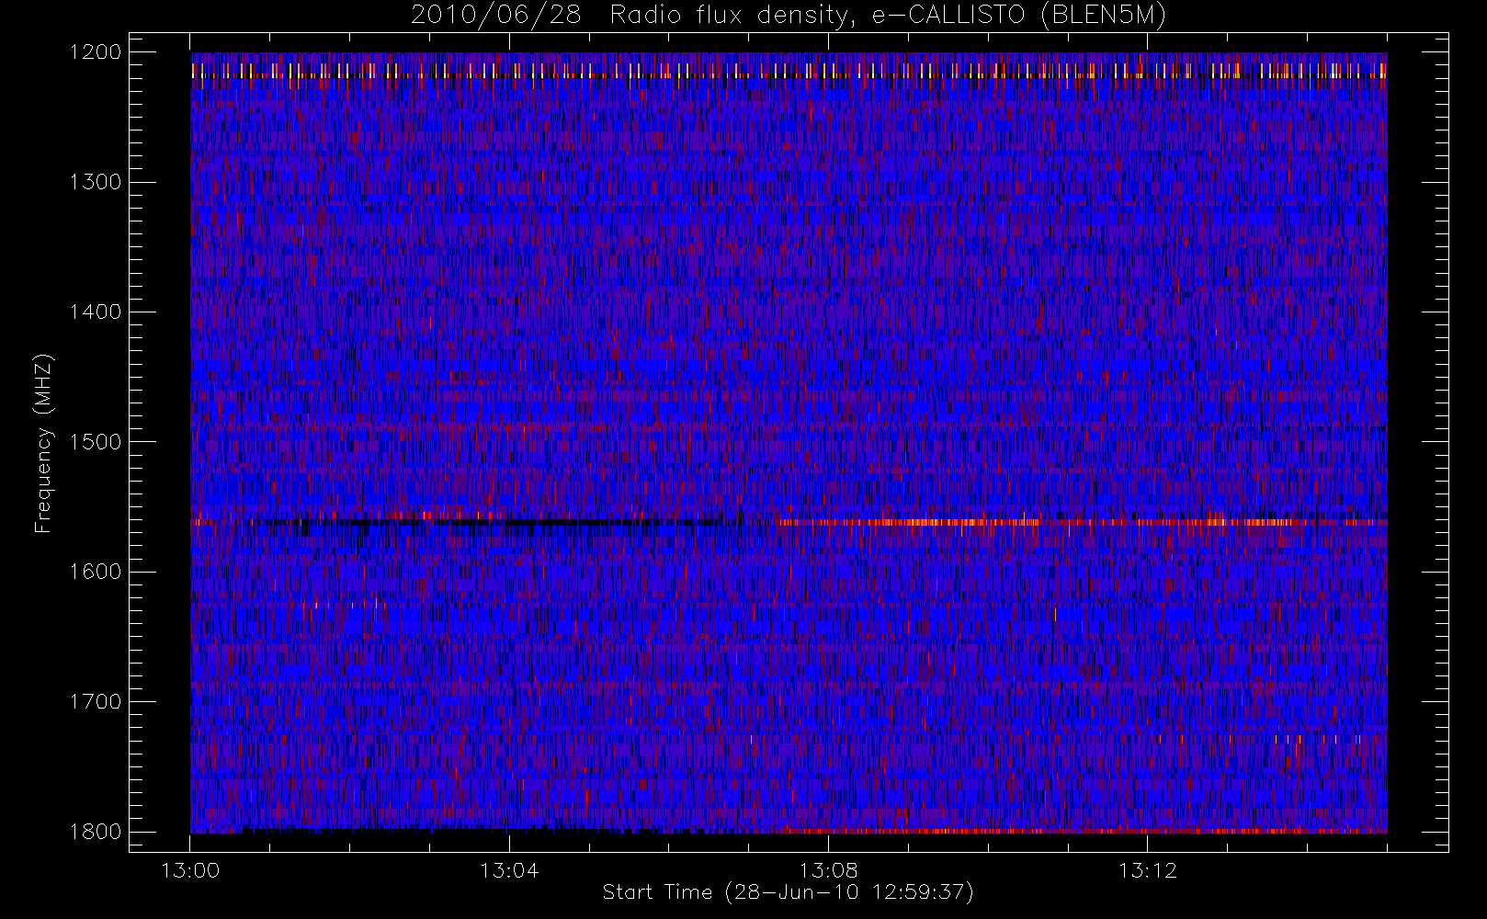Click the 'Frequency (MHz)' axis label
This screenshot has width=1487, height=919.
(43, 443)
